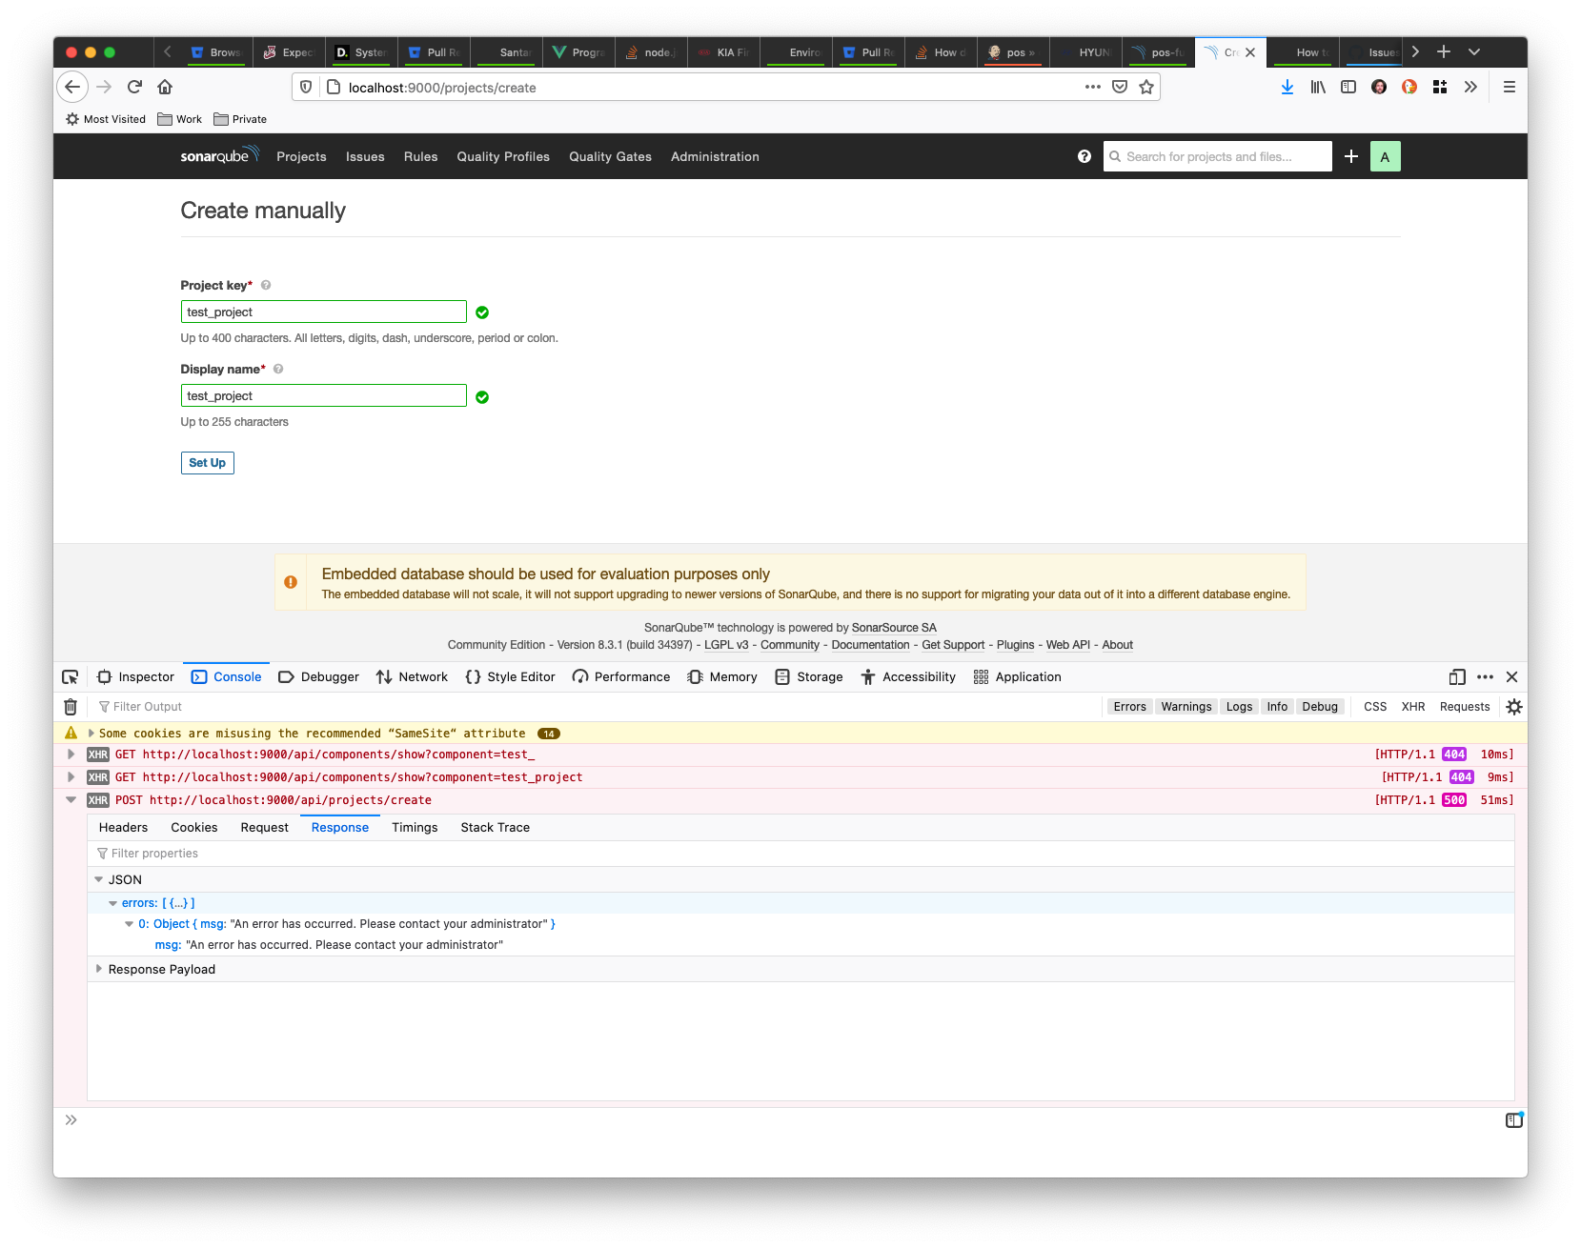Open Administration in SonarQube nav

(715, 156)
